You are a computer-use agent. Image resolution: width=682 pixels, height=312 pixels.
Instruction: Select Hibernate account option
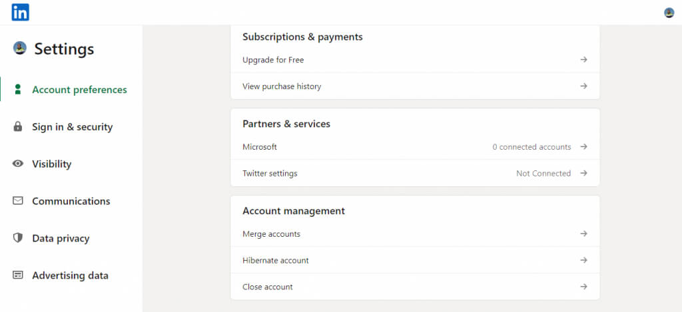point(276,261)
